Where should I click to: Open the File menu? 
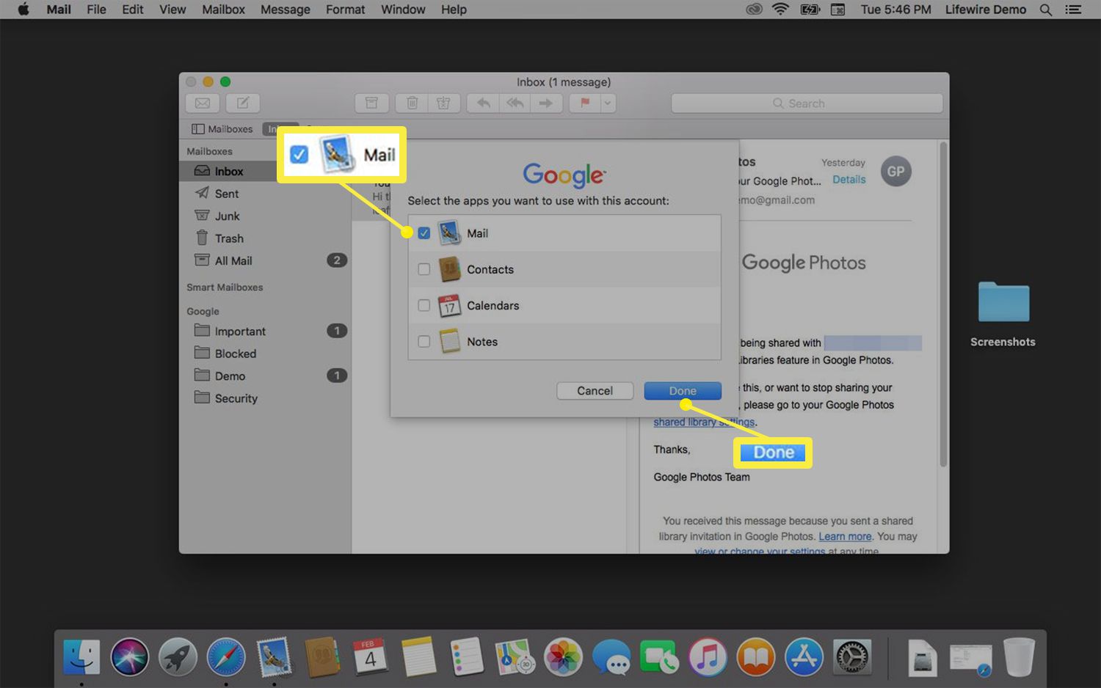point(96,10)
